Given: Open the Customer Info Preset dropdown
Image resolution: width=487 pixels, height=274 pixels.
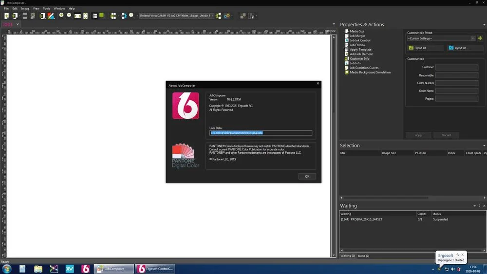Looking at the screenshot, I should (441, 38).
